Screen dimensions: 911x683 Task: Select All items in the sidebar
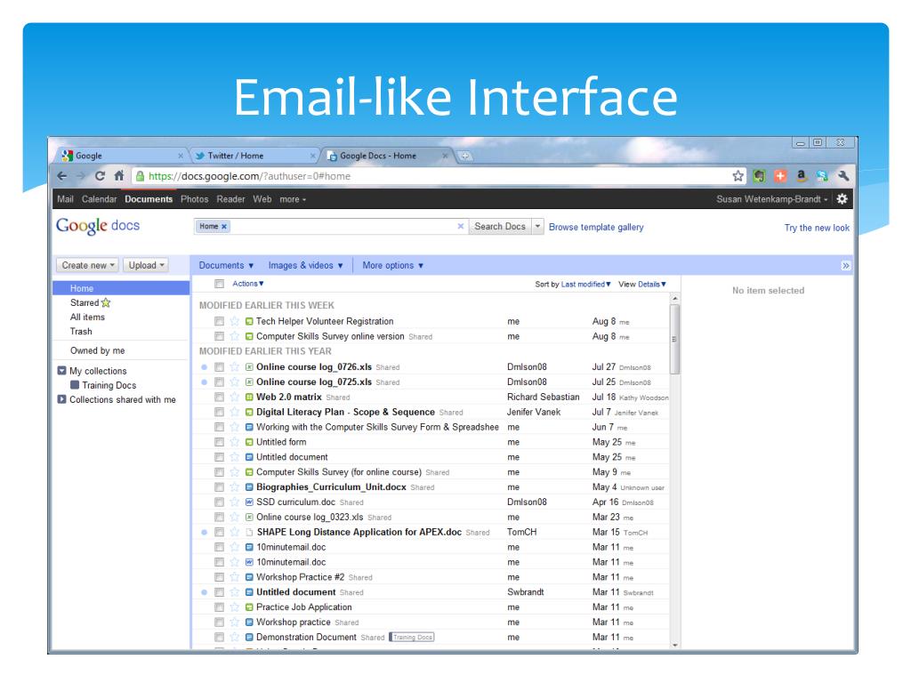point(88,317)
